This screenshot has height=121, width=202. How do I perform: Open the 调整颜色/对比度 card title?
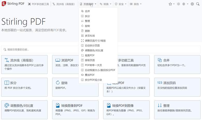[22, 106]
